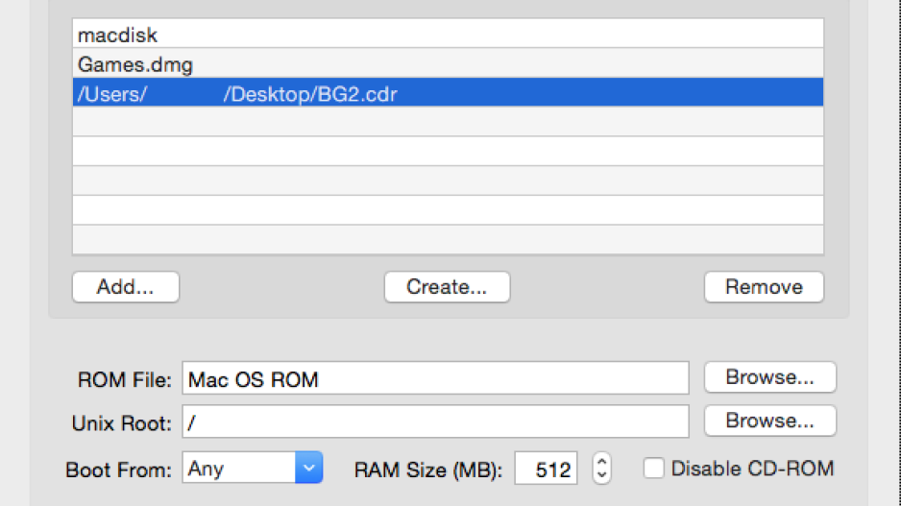Increase RAM size with stepper up arrow

point(601,461)
